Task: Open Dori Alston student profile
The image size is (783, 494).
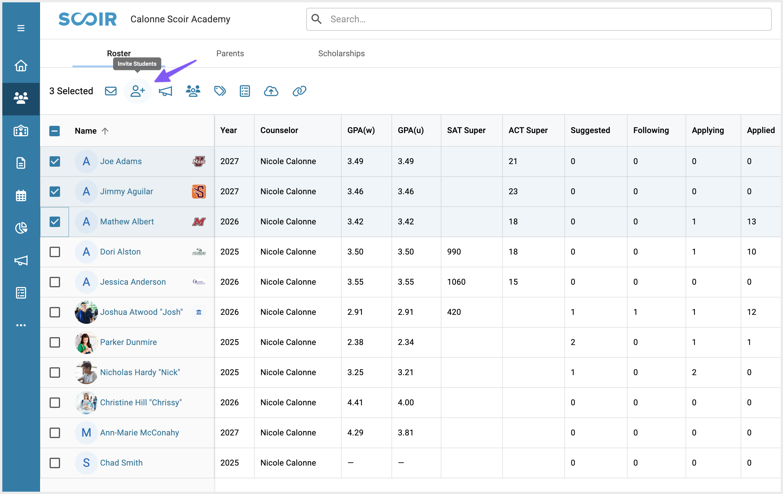Action: [120, 252]
